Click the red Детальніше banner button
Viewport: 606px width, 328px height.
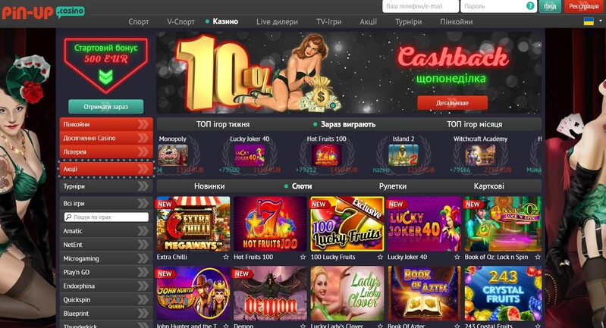tap(452, 103)
